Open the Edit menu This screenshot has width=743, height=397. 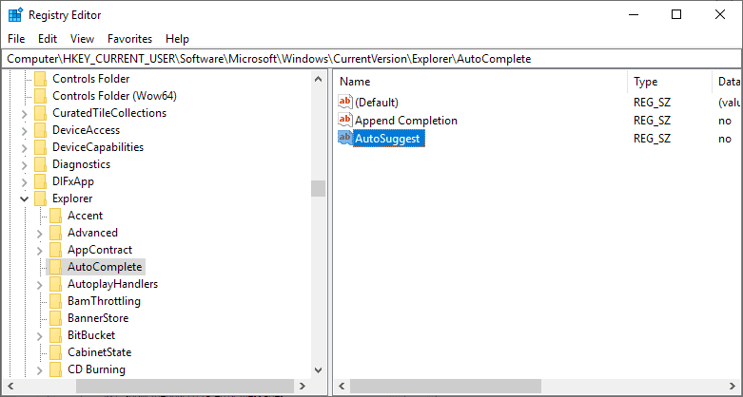click(48, 39)
